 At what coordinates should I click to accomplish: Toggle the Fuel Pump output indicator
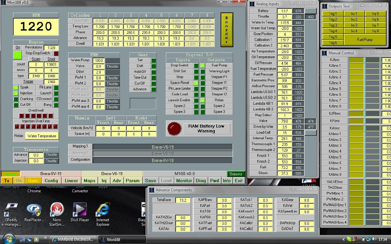click(203, 65)
